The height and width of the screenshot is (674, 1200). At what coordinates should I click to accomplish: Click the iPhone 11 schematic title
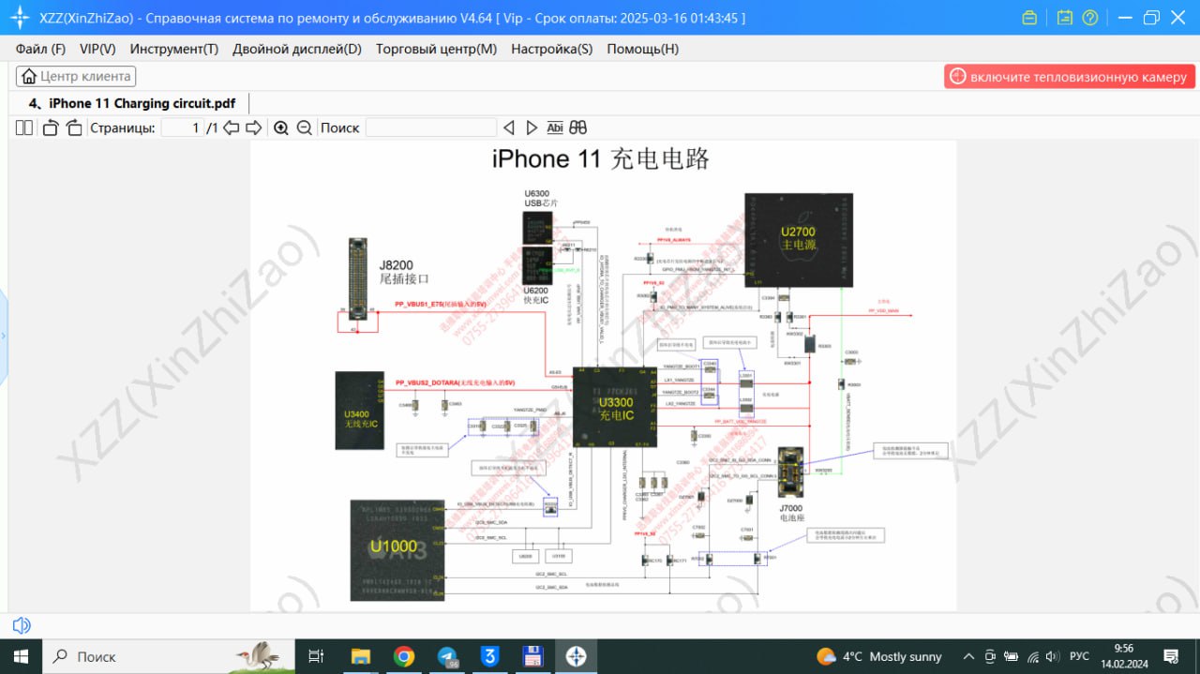[601, 158]
